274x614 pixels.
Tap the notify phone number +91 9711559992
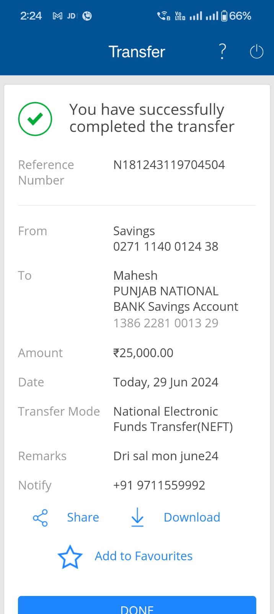point(159,485)
